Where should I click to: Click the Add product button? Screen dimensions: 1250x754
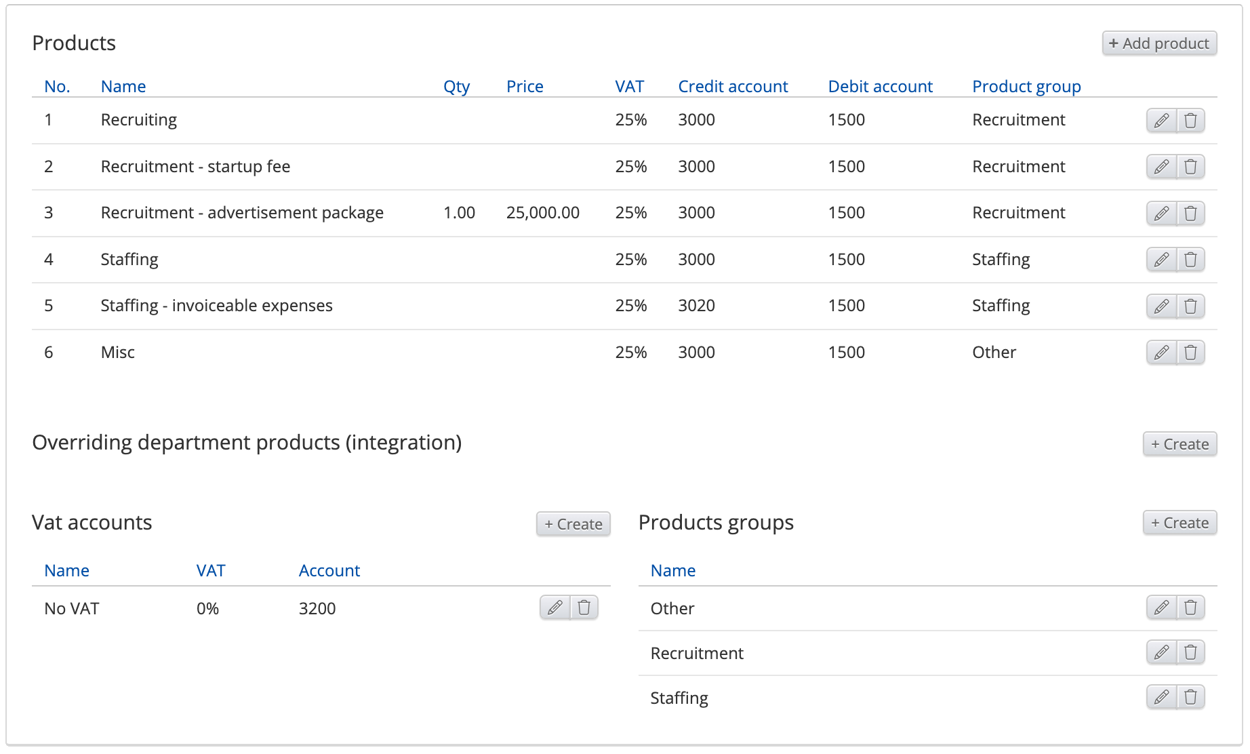click(1159, 43)
